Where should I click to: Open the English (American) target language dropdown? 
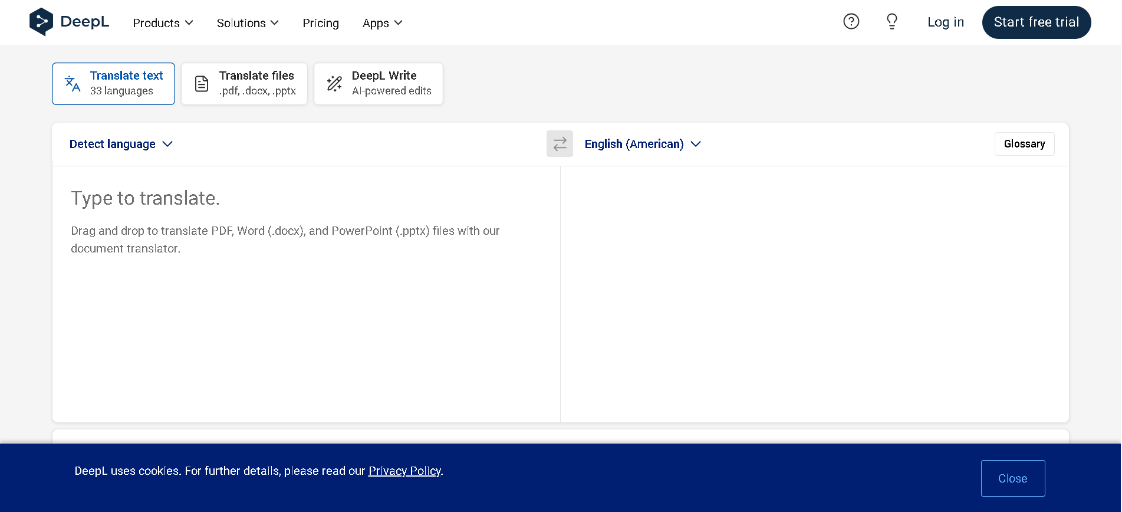pyautogui.click(x=643, y=144)
